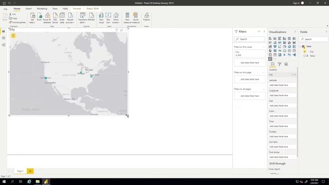This screenshot has width=329, height=185.
Task: Select the Python visual icon
Action: 289,55
